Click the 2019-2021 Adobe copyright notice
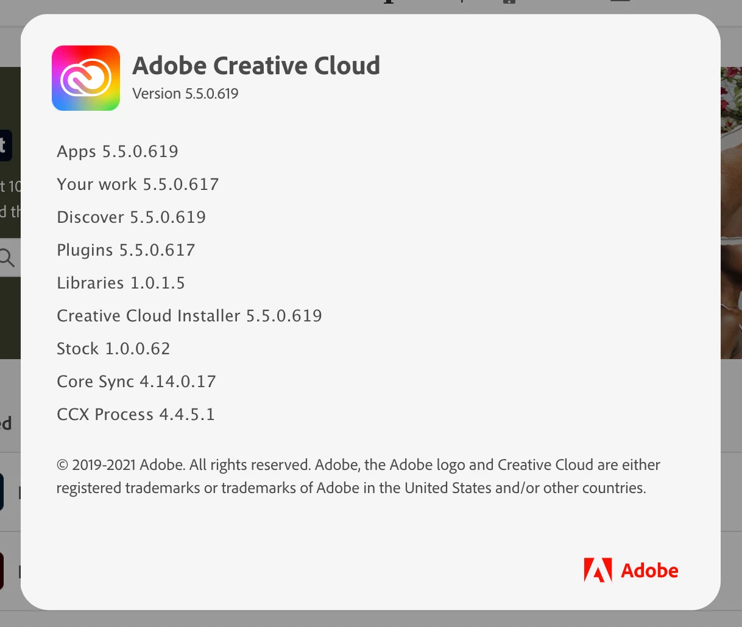The height and width of the screenshot is (627, 742). pyautogui.click(x=358, y=477)
